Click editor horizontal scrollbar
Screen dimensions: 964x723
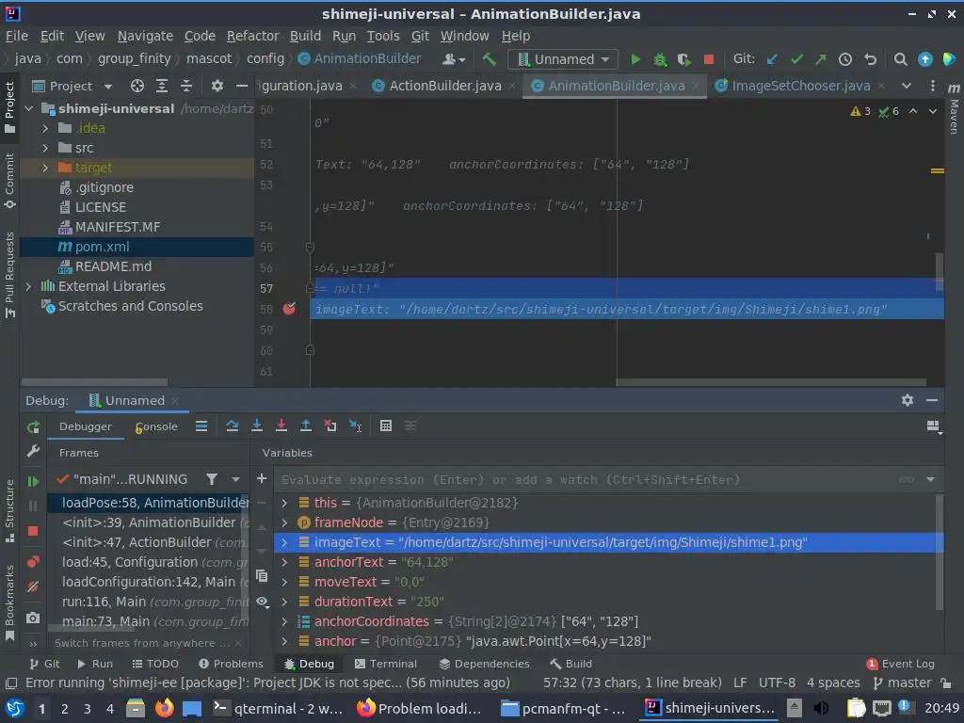[771, 382]
